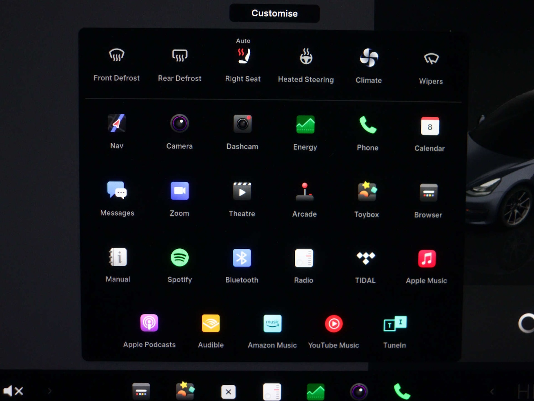Open the TuneIn app
This screenshot has width=534, height=401.
point(395,324)
